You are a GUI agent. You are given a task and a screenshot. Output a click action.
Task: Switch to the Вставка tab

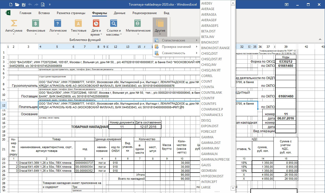click(44, 13)
